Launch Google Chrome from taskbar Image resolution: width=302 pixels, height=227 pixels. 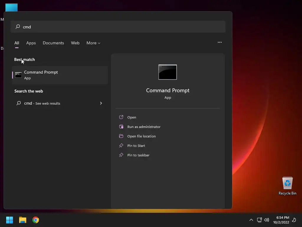(36, 220)
